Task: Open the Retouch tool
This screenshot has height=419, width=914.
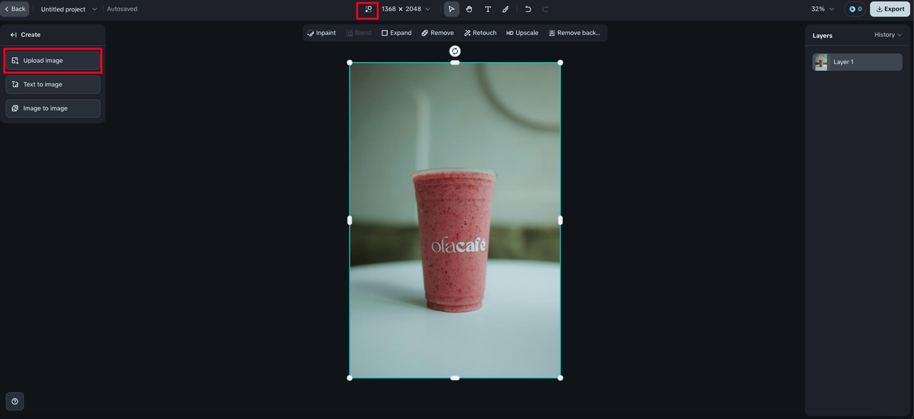Action: [x=480, y=33]
